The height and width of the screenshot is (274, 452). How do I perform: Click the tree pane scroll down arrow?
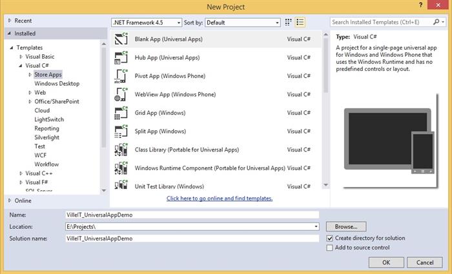point(104,190)
